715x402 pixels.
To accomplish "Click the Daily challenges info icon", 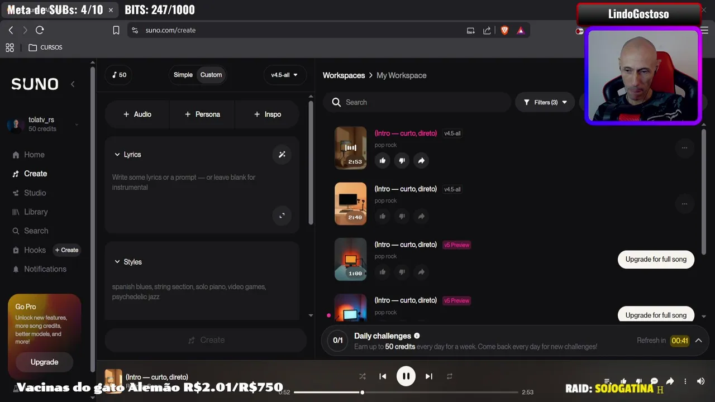I will (x=417, y=336).
